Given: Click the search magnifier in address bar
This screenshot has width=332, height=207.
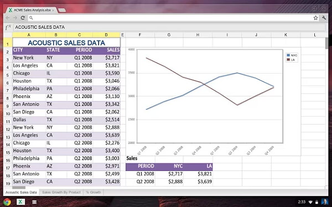Looking at the screenshot, I should point(31,18).
